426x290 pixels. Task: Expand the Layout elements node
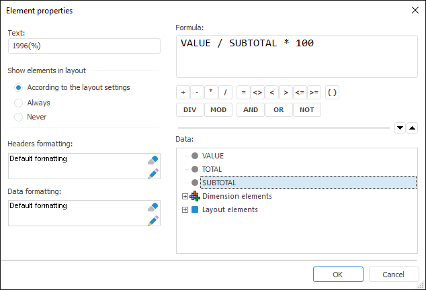point(185,209)
